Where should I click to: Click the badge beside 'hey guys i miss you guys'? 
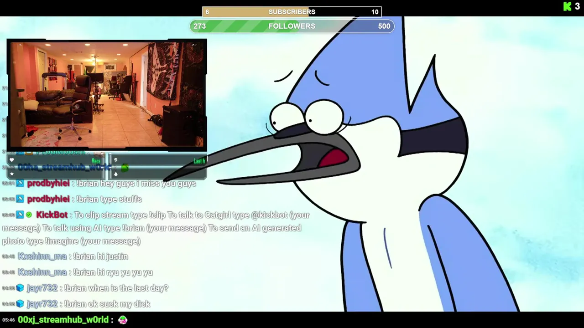(x=20, y=183)
